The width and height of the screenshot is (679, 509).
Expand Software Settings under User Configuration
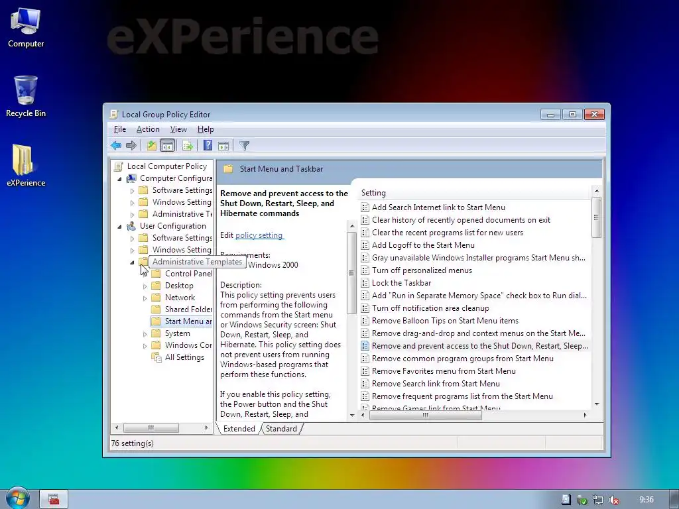(133, 239)
